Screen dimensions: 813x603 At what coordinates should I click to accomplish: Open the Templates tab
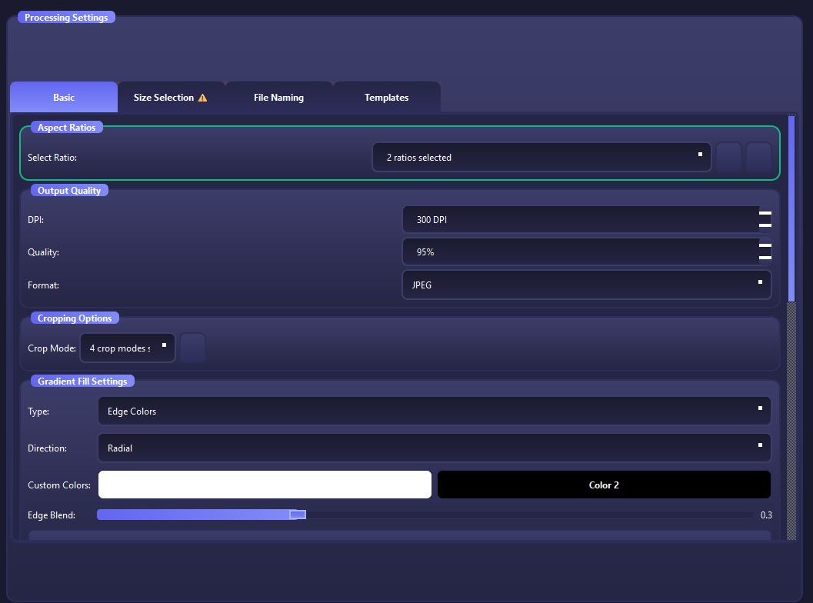coord(386,98)
